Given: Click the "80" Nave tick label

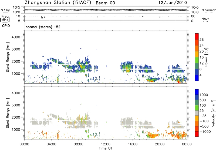Looking at the screenshot, I should pos(193,16).
